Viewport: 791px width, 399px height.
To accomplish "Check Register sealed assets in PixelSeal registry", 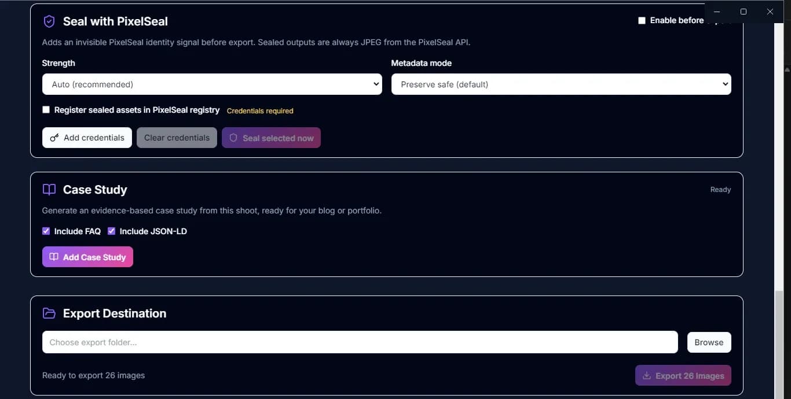I will [x=46, y=110].
